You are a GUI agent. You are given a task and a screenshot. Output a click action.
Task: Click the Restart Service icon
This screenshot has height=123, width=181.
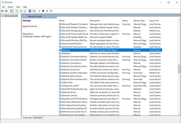pos(51,11)
